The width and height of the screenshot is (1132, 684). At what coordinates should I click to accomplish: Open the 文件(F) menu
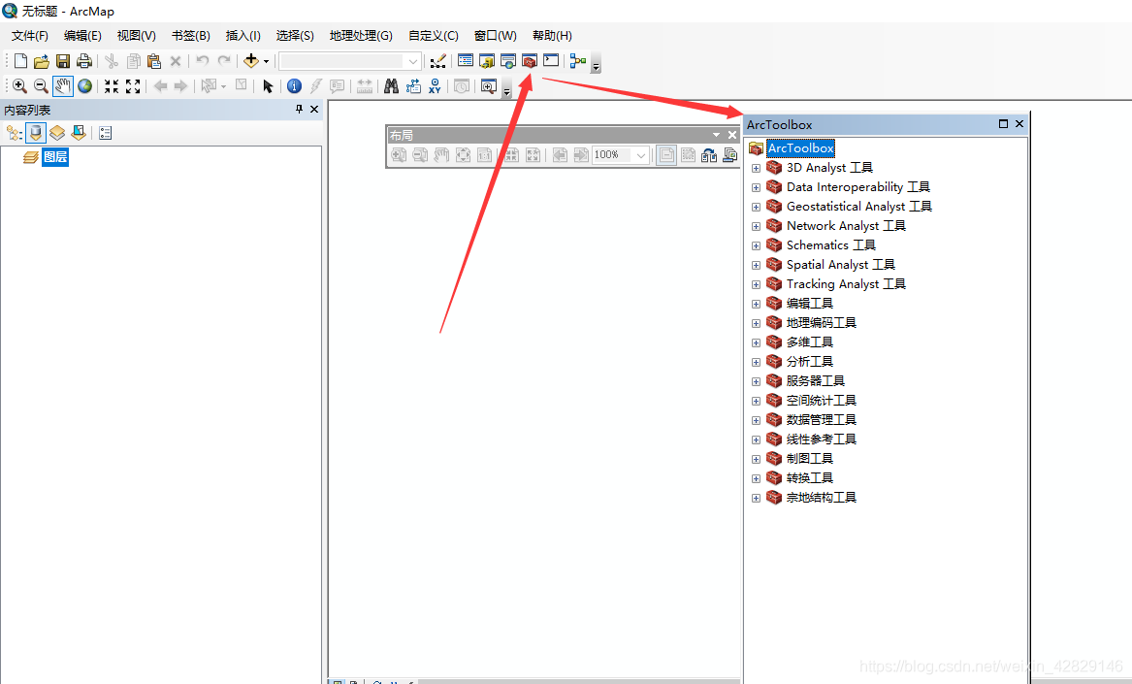click(30, 35)
